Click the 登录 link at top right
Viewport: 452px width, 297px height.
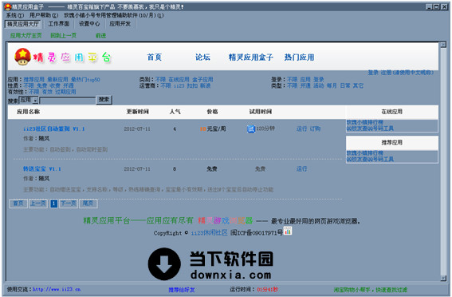(x=373, y=73)
